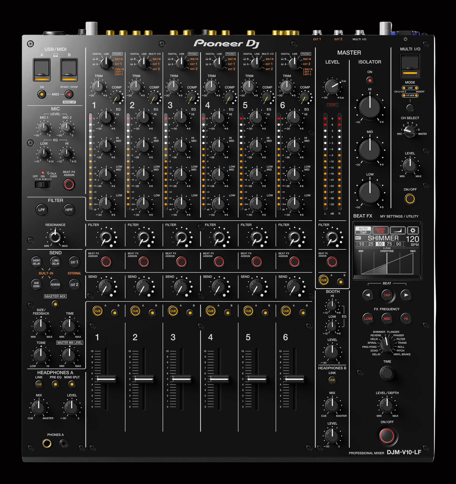Toggle Headphones A PRE EQ button
The height and width of the screenshot is (484, 456).
[x=55, y=384]
